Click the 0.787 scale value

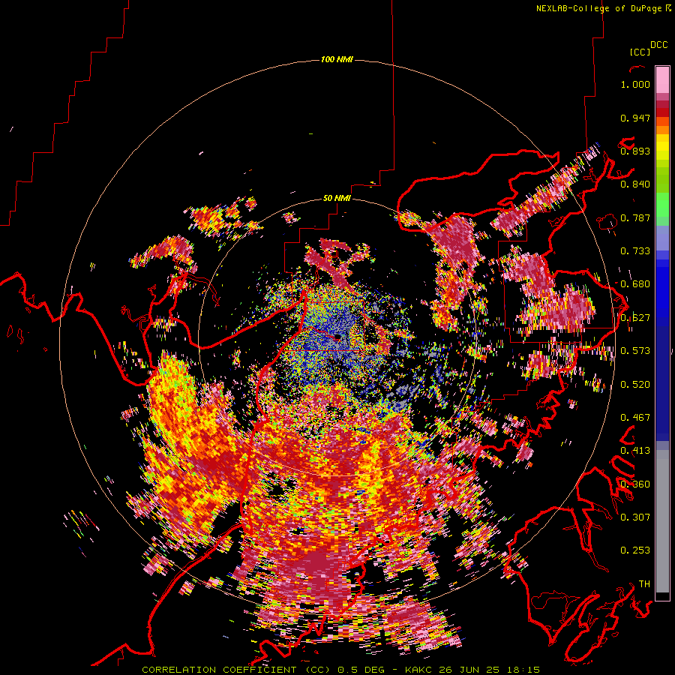[635, 217]
